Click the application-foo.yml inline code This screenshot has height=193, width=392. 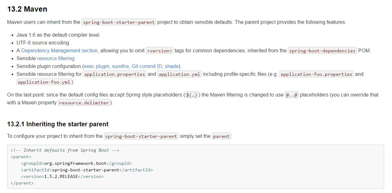click(45, 82)
